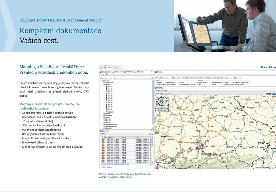Select vehicle Fzg 94 in the tree
Screen dimensions: 276x192
pyautogui.click(x=109, y=101)
